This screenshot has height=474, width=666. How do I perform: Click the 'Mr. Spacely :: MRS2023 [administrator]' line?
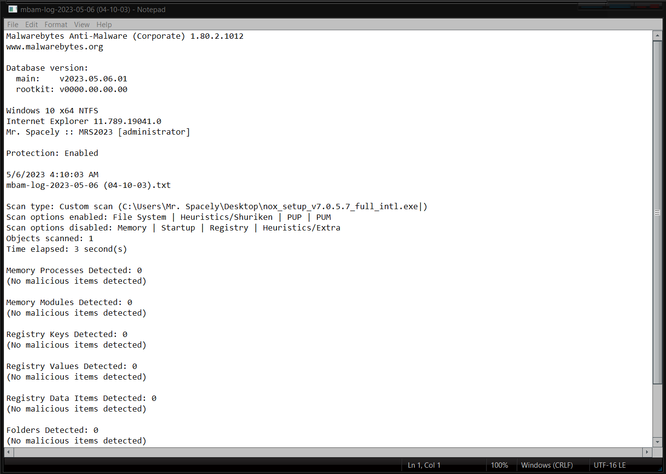(x=98, y=132)
